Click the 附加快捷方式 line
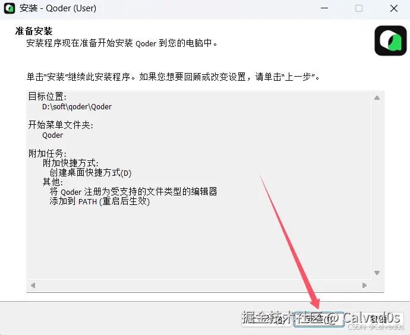The image size is (410, 335). (71, 163)
